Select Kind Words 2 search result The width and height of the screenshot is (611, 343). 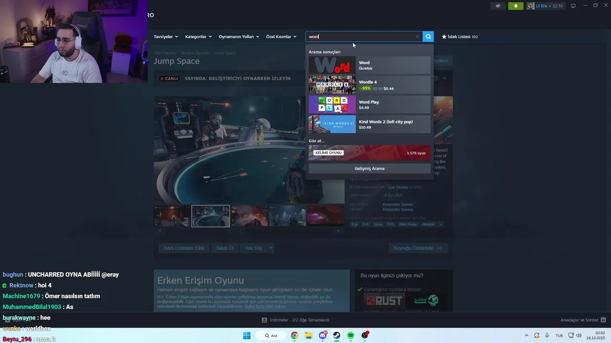pyautogui.click(x=369, y=124)
